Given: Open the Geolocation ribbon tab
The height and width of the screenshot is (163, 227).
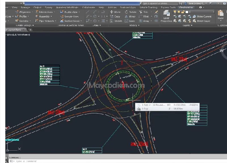Looking at the screenshot, I should point(186,7).
